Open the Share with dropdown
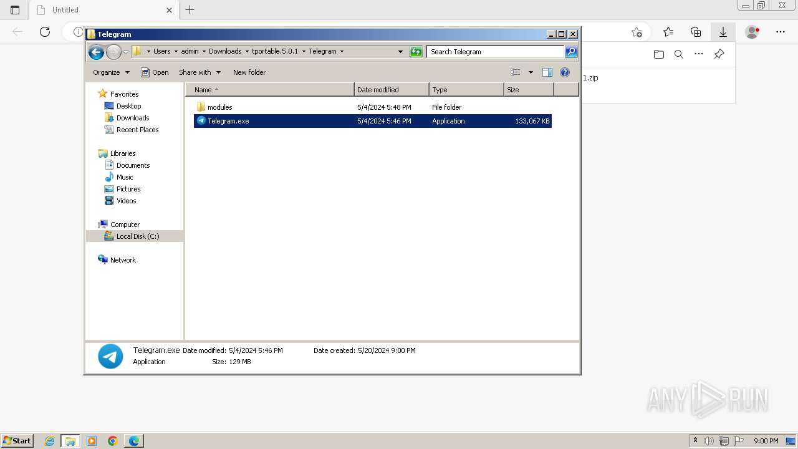 pos(199,72)
